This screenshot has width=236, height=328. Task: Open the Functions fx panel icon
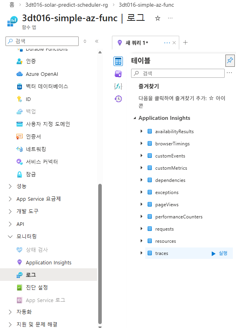(x=118, y=86)
